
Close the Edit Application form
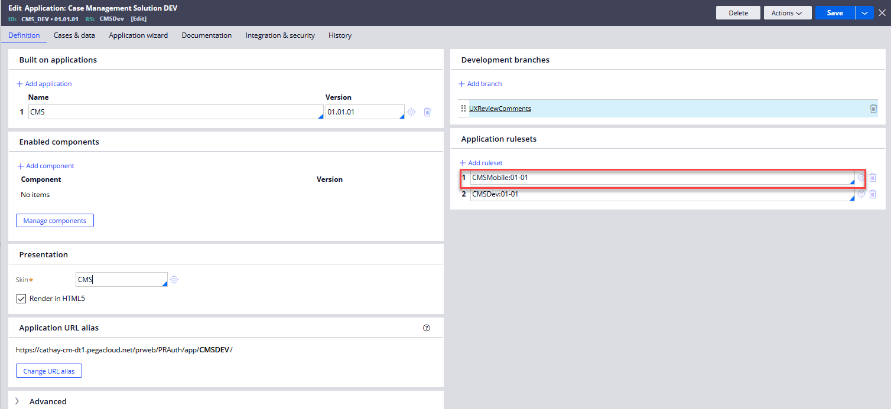click(x=882, y=13)
